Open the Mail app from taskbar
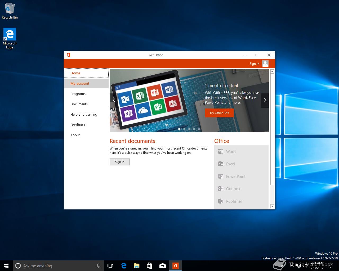Viewport: 339px width, 271px height. [163, 266]
